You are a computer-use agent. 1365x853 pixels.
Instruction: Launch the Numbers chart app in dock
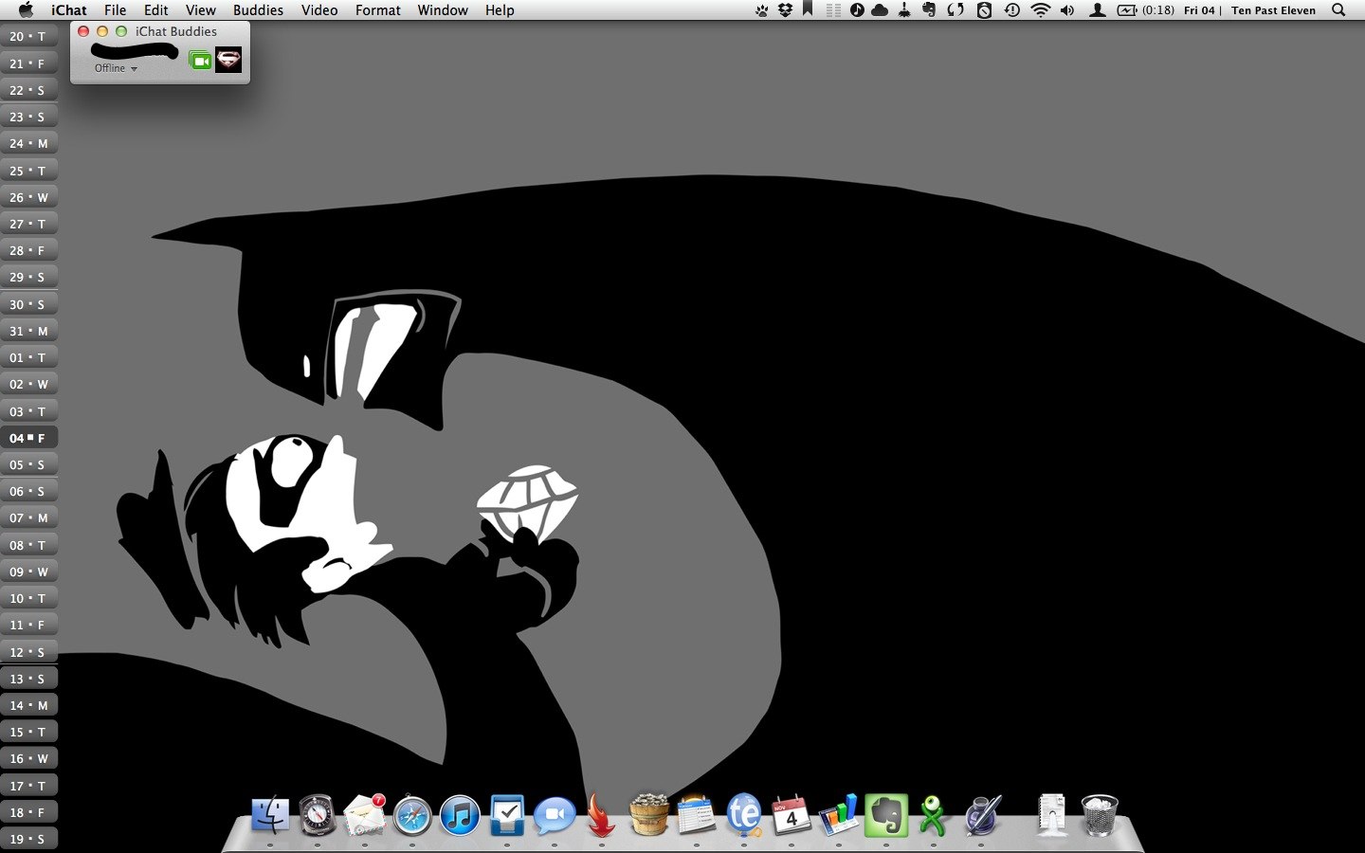(839, 815)
